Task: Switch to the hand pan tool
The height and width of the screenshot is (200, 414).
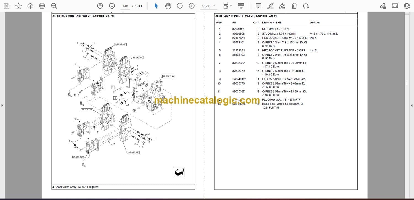Action: pos(168,6)
